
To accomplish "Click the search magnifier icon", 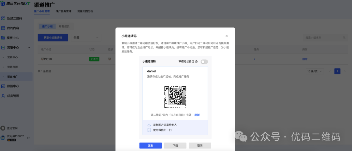I will (x=344, y=38).
